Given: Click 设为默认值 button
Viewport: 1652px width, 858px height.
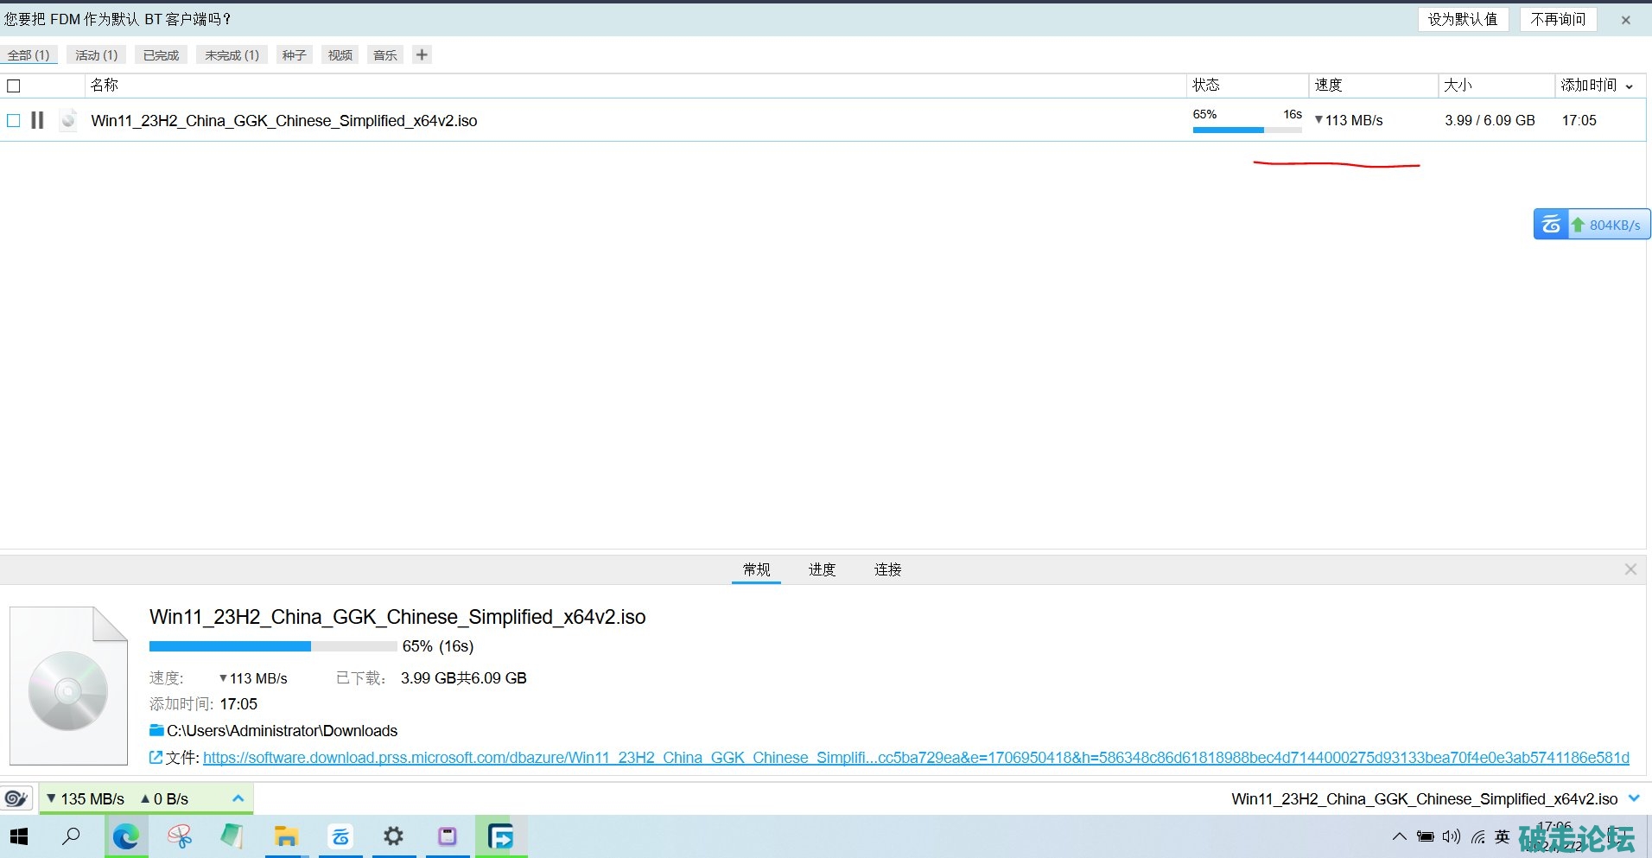Looking at the screenshot, I should (1462, 19).
